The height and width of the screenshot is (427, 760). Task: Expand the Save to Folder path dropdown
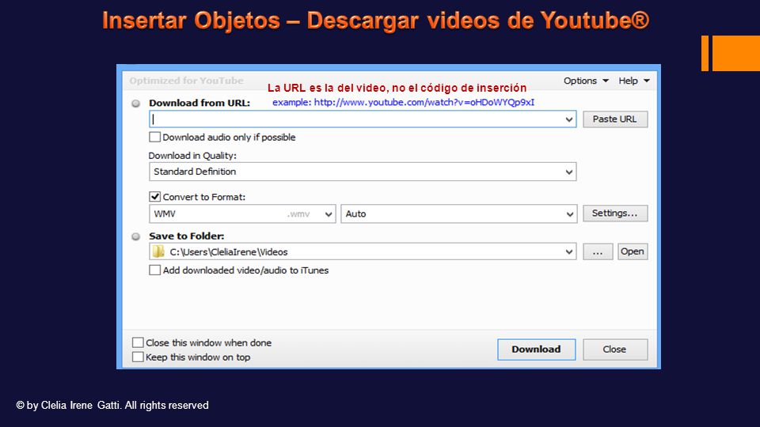(569, 251)
